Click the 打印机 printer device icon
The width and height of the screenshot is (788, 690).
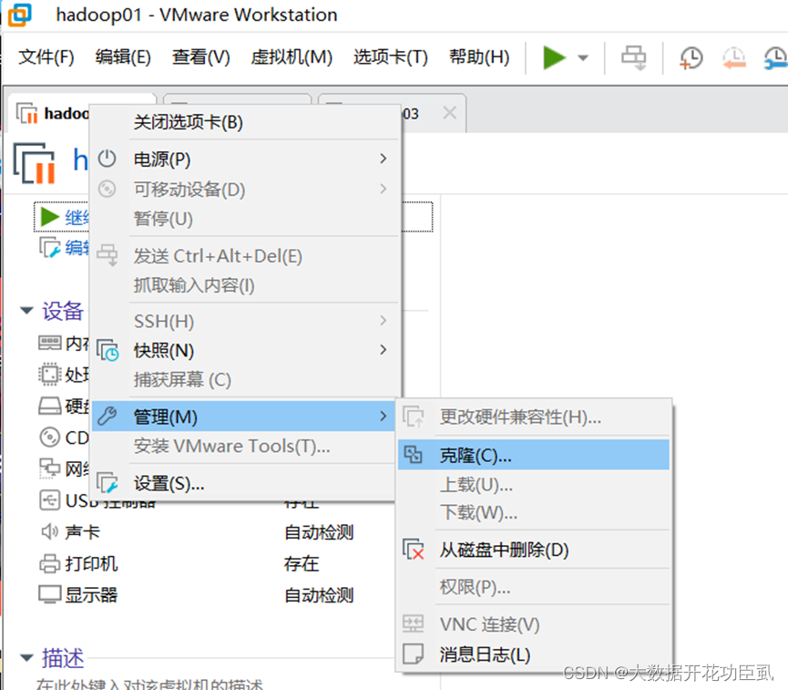(50, 565)
